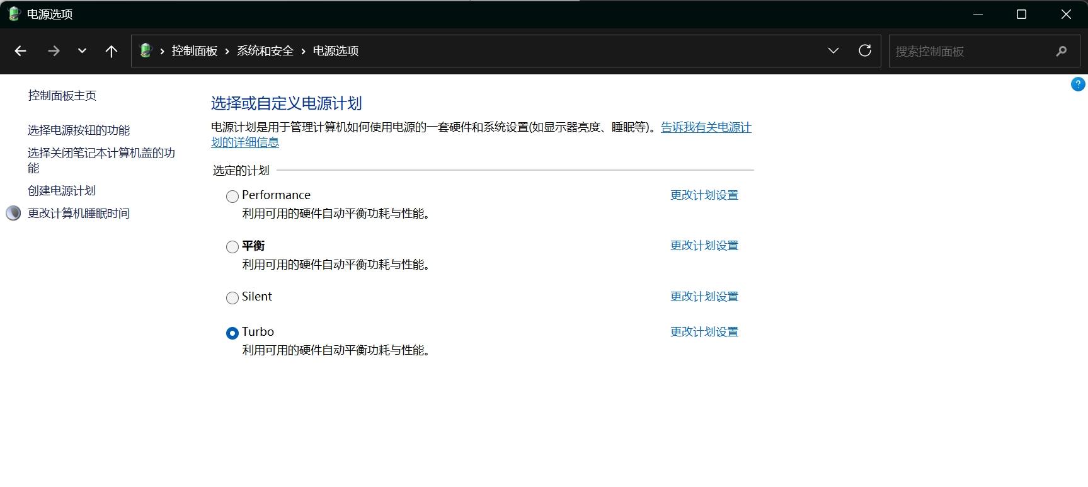Refresh the power options page
Image resolution: width=1088 pixels, height=487 pixels.
coord(864,51)
